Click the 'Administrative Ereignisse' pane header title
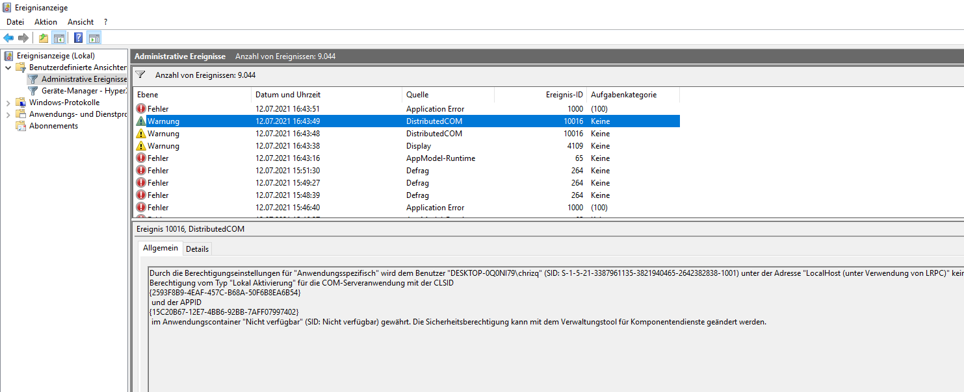Screen dimensions: 964x392 (180, 56)
